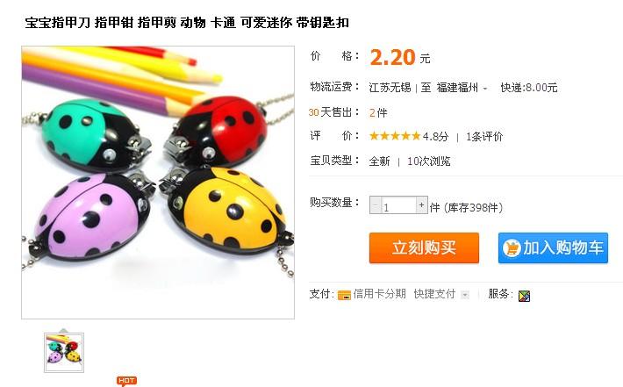Increase quantity with the plus stepper
Screen dimensions: 623x387
(421, 205)
